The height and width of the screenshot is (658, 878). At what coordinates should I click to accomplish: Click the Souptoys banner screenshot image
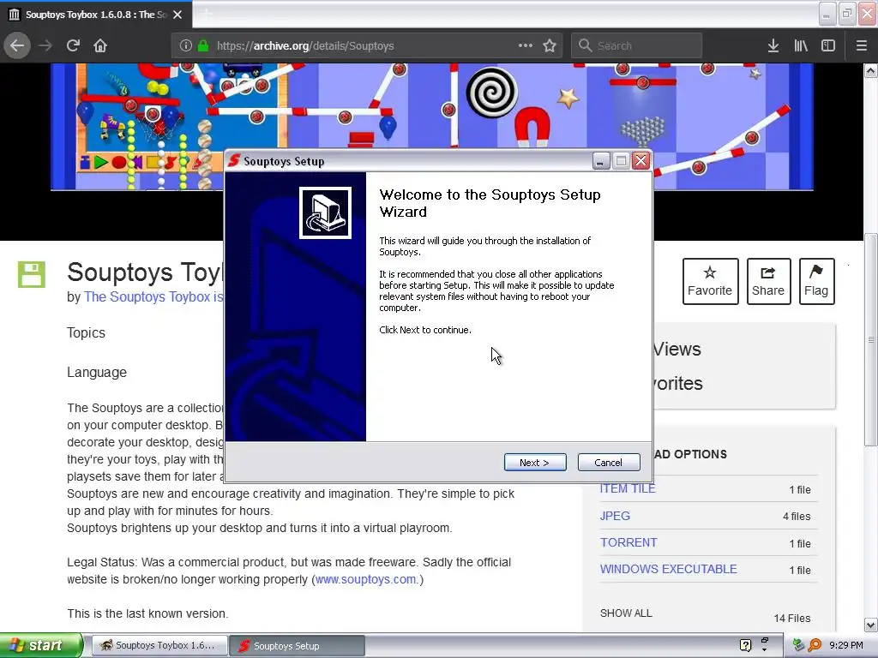point(432,106)
